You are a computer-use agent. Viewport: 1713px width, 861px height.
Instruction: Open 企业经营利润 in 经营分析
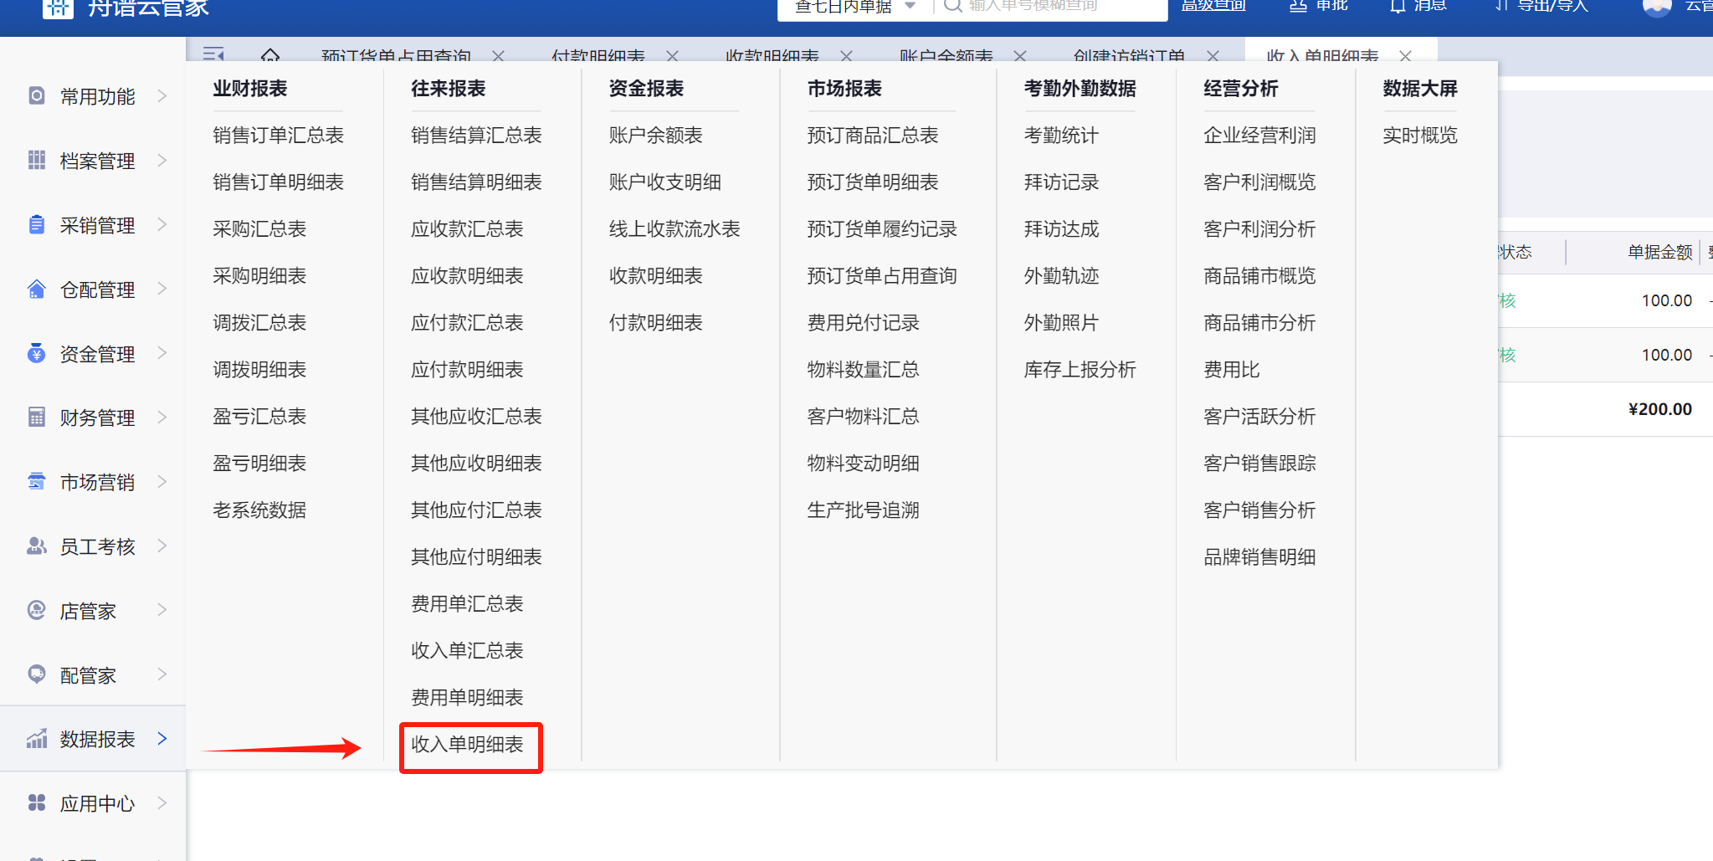pos(1259,136)
